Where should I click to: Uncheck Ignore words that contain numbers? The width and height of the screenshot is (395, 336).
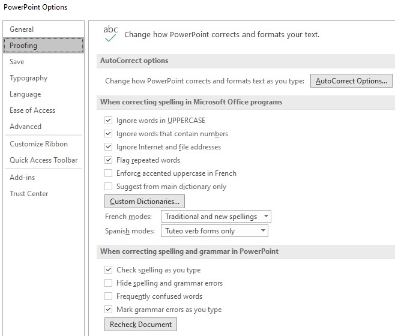point(108,133)
